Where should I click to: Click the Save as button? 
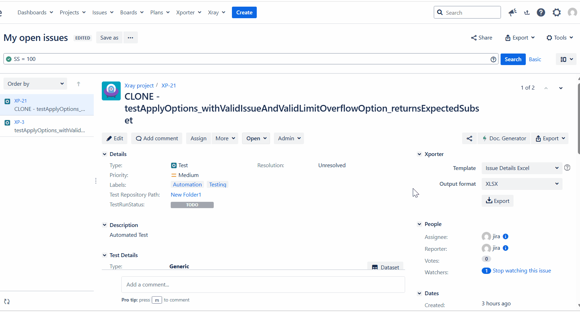click(x=109, y=38)
